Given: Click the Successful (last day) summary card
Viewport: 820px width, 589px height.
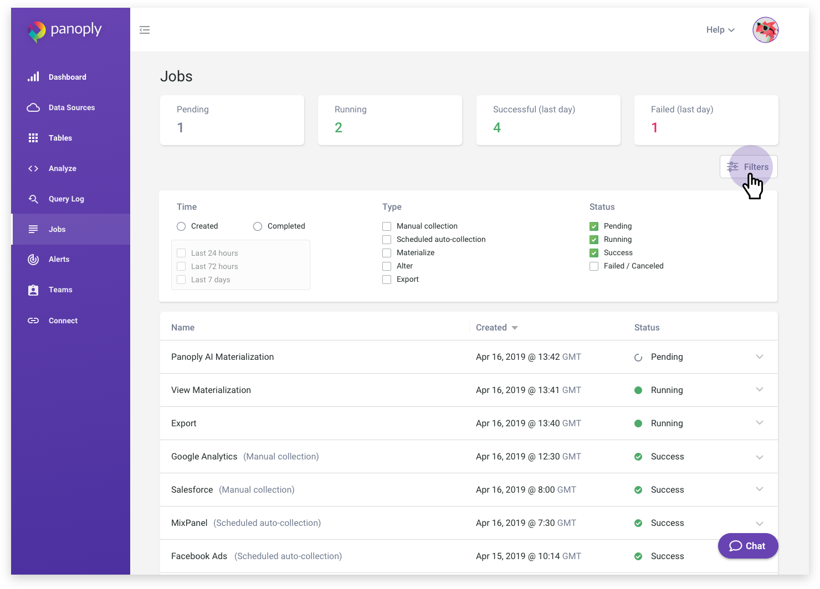Looking at the screenshot, I should point(549,120).
